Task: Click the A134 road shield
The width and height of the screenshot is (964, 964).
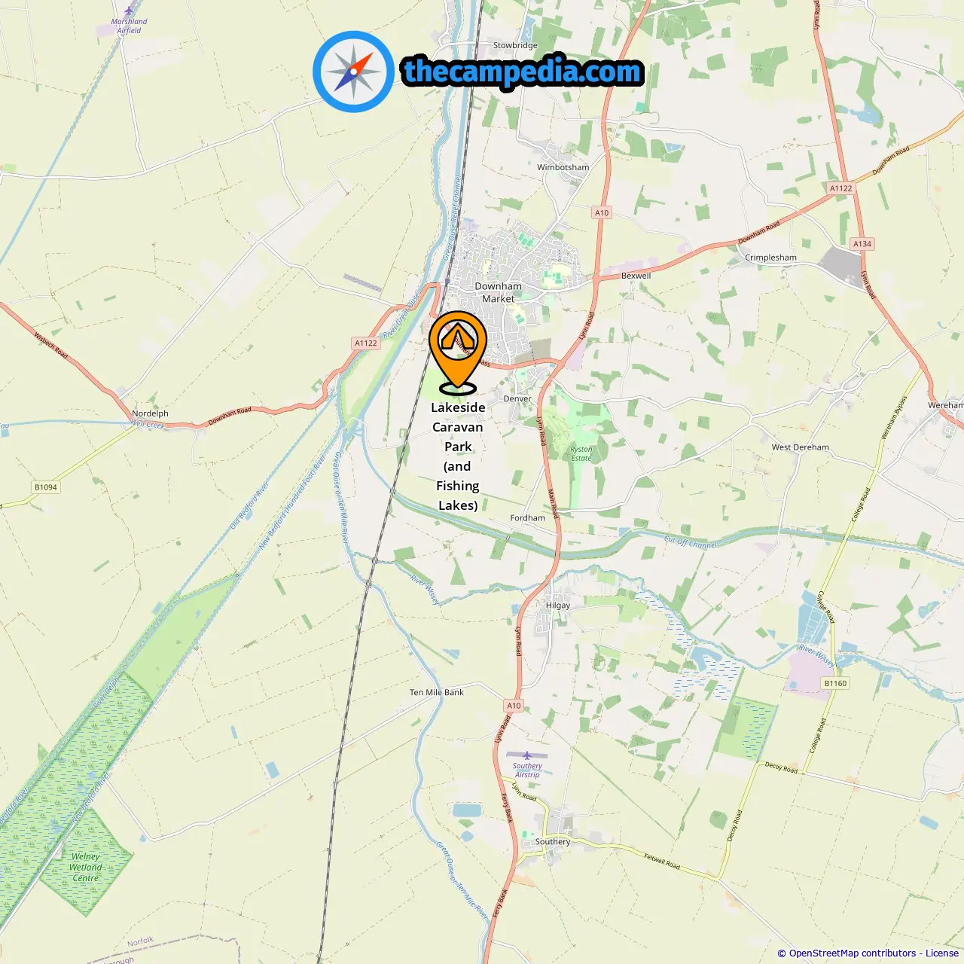Action: point(862,243)
